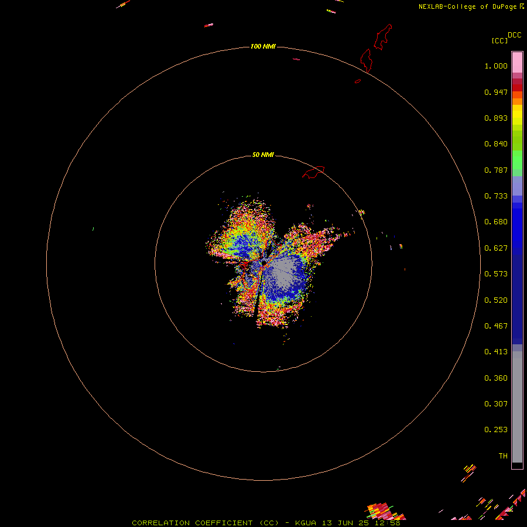Click the radar site center point
This screenshot has height=527, width=527.
(264, 262)
